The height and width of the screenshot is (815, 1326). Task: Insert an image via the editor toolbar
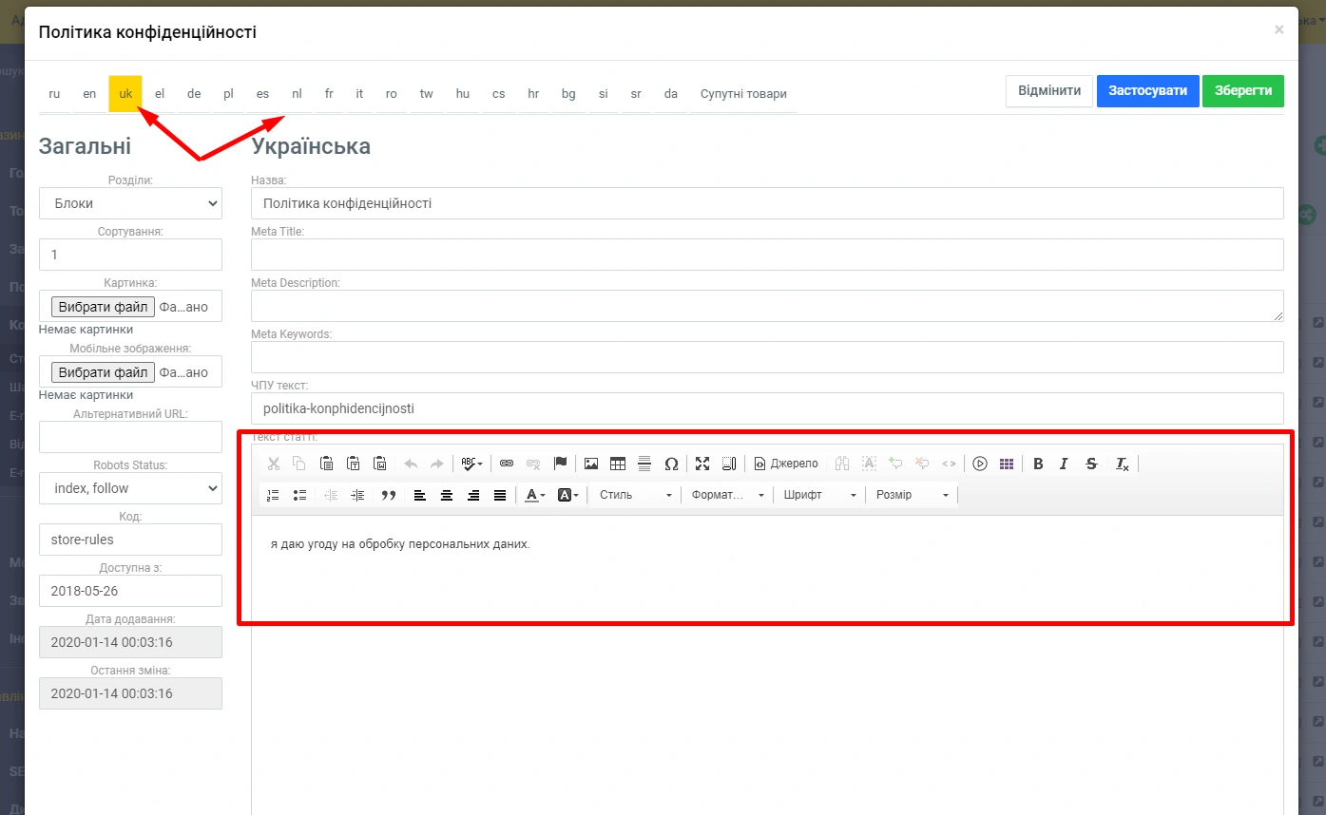591,464
